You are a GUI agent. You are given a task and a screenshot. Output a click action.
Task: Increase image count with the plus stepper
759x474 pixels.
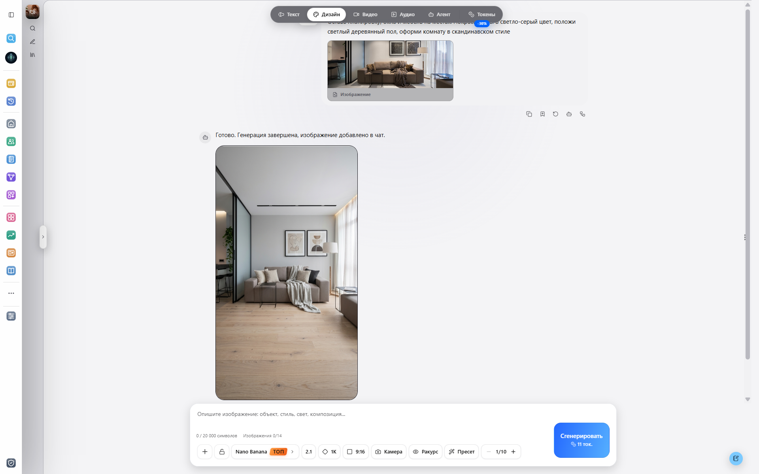(513, 451)
